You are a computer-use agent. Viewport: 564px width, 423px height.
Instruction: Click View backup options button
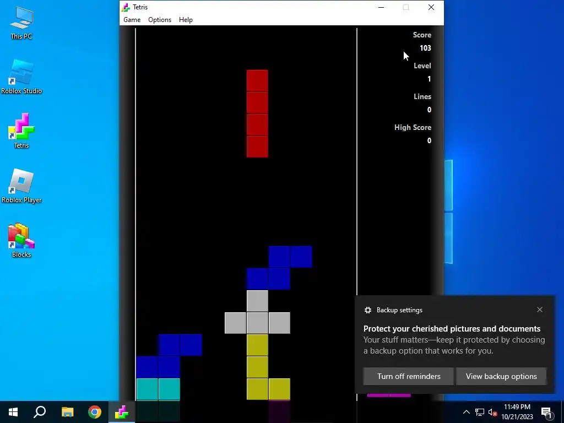coord(501,376)
